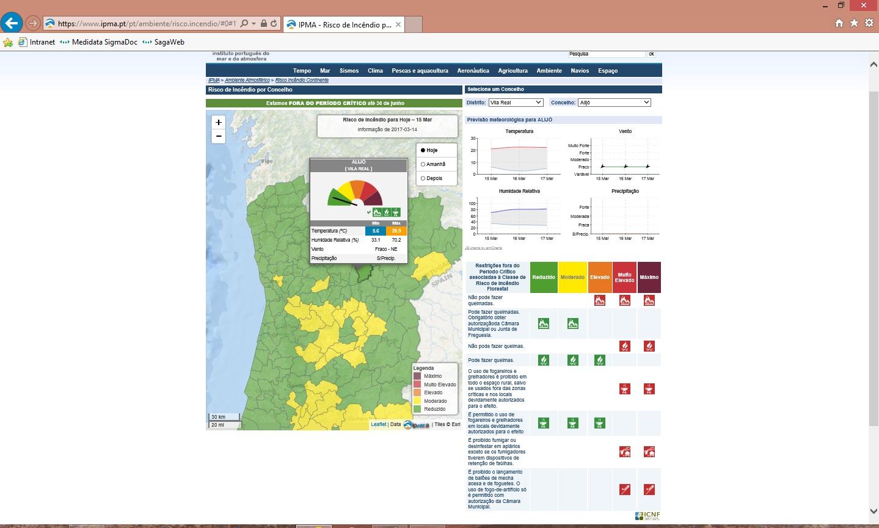Open the Agricultura navigation menu

tap(512, 71)
